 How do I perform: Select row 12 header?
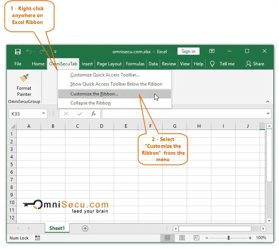(x=12, y=217)
